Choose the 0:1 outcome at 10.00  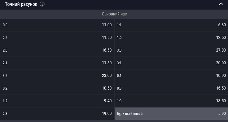171,76
